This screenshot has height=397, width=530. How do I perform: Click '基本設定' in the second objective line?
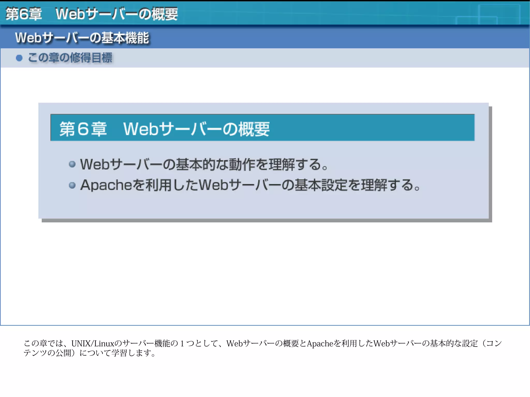tap(321, 185)
